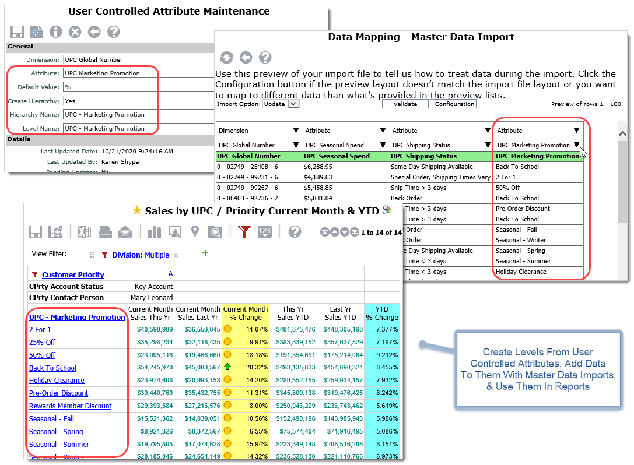Open the Import Option dropdown
This screenshot has width=634, height=465.
281,104
